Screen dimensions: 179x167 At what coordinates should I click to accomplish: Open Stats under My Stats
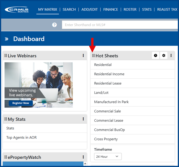click(x=45, y=128)
